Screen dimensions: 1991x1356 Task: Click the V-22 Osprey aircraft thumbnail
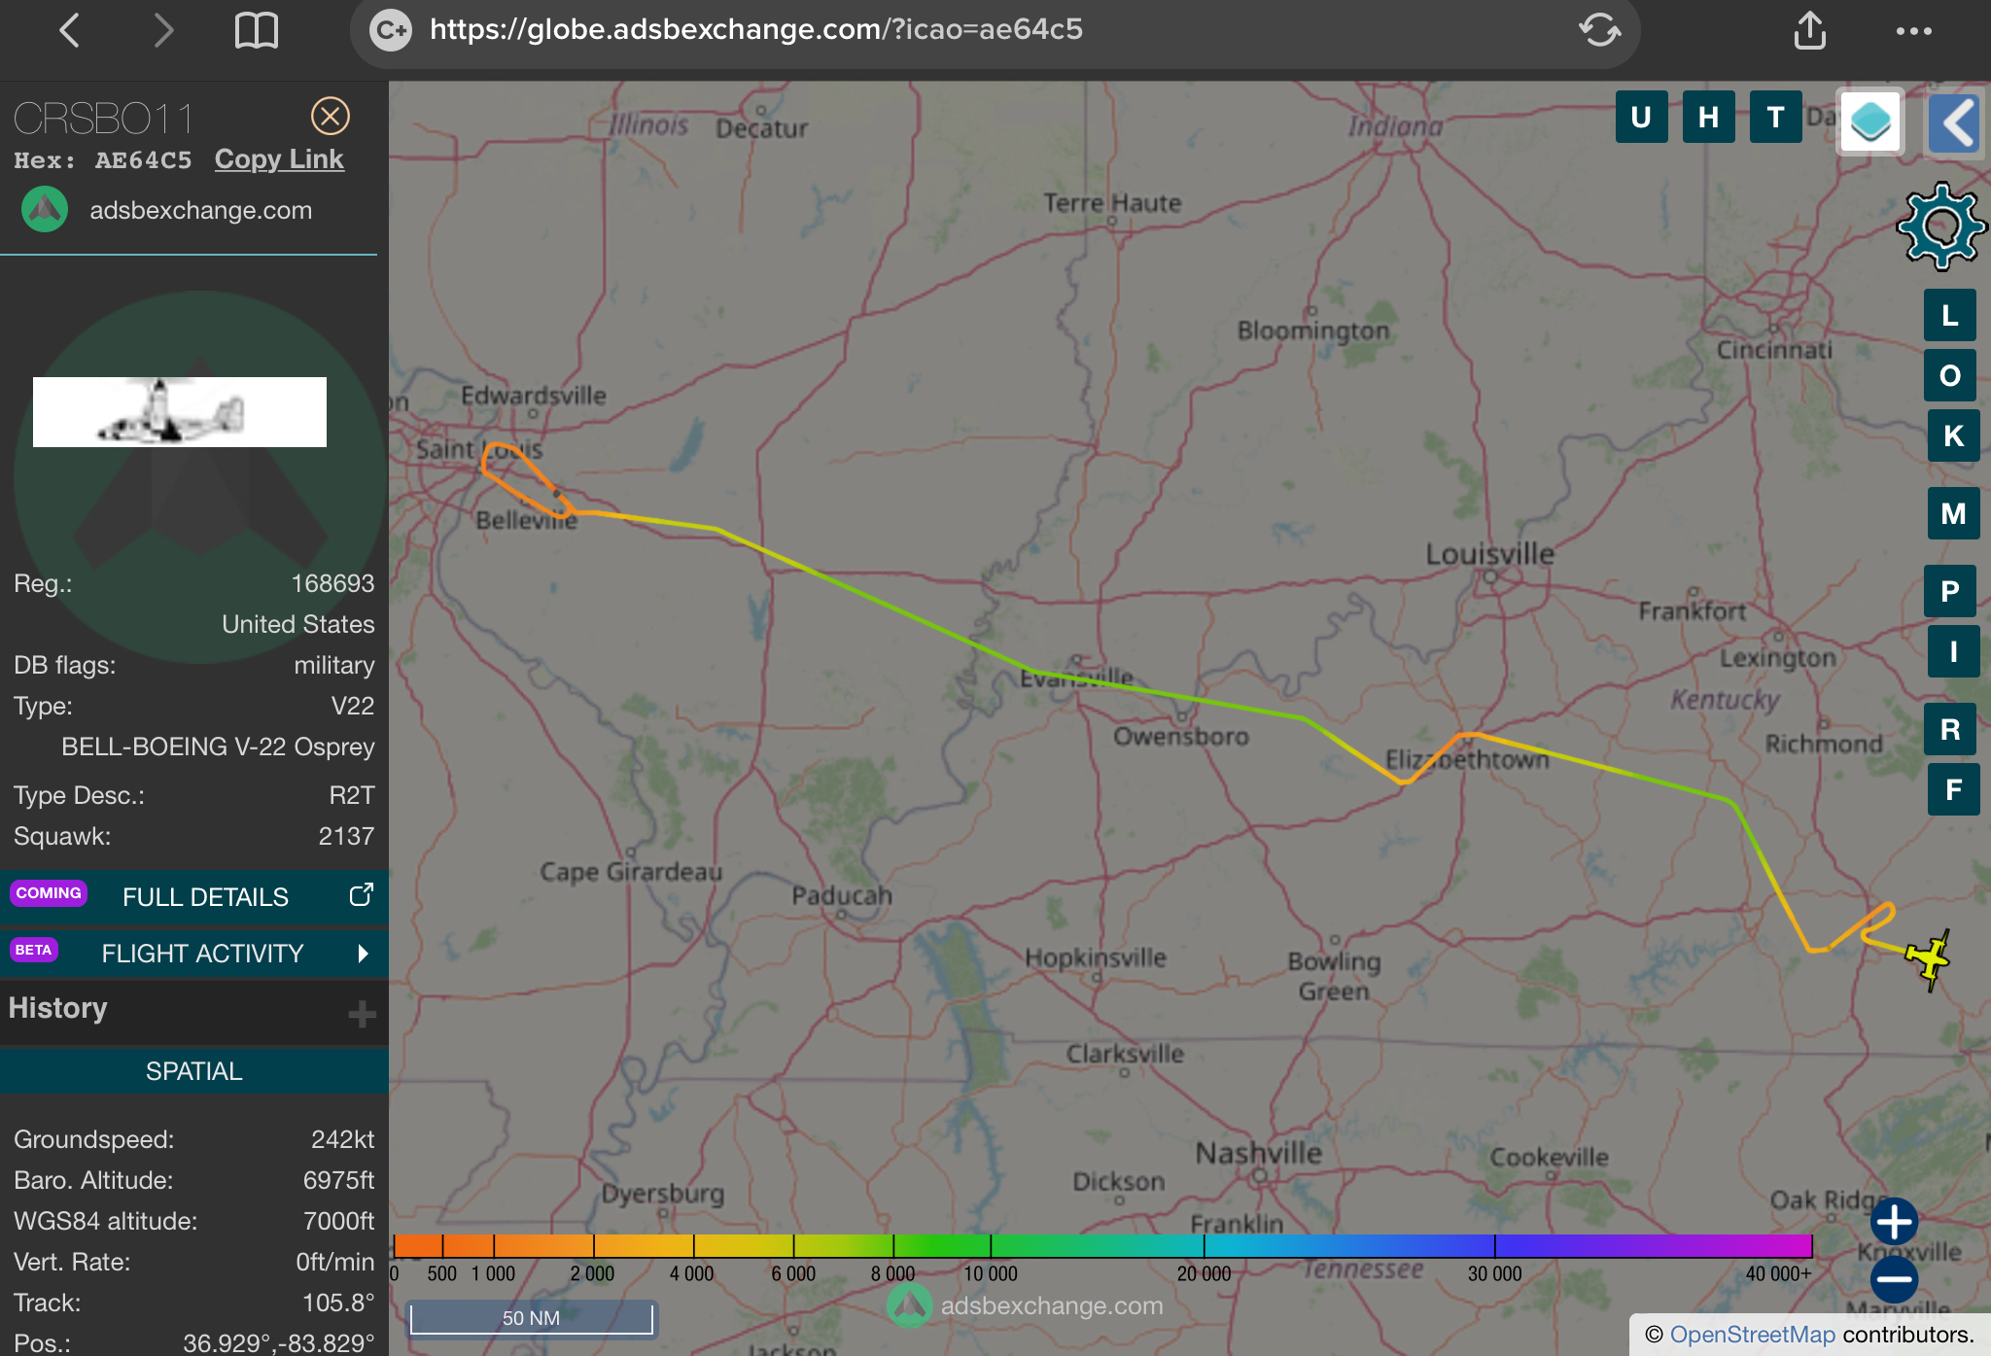click(x=180, y=412)
